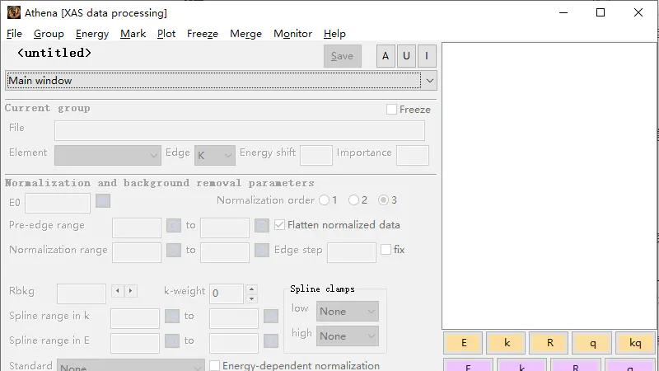Click the I invert-marks button

click(427, 56)
